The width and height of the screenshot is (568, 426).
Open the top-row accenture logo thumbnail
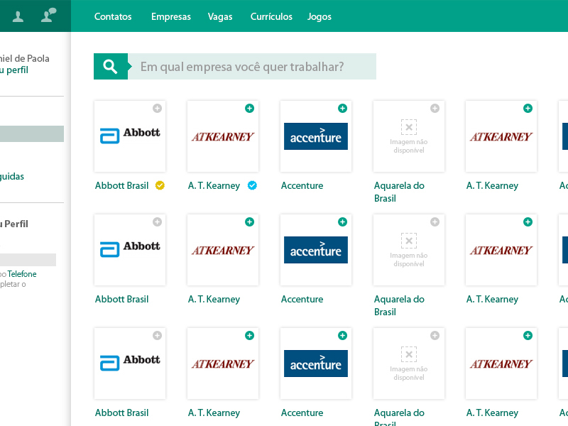pyautogui.click(x=315, y=136)
